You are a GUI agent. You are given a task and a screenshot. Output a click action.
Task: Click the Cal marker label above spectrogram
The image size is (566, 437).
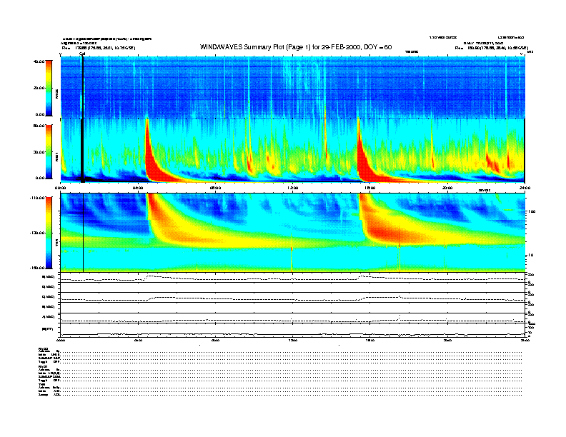82,54
